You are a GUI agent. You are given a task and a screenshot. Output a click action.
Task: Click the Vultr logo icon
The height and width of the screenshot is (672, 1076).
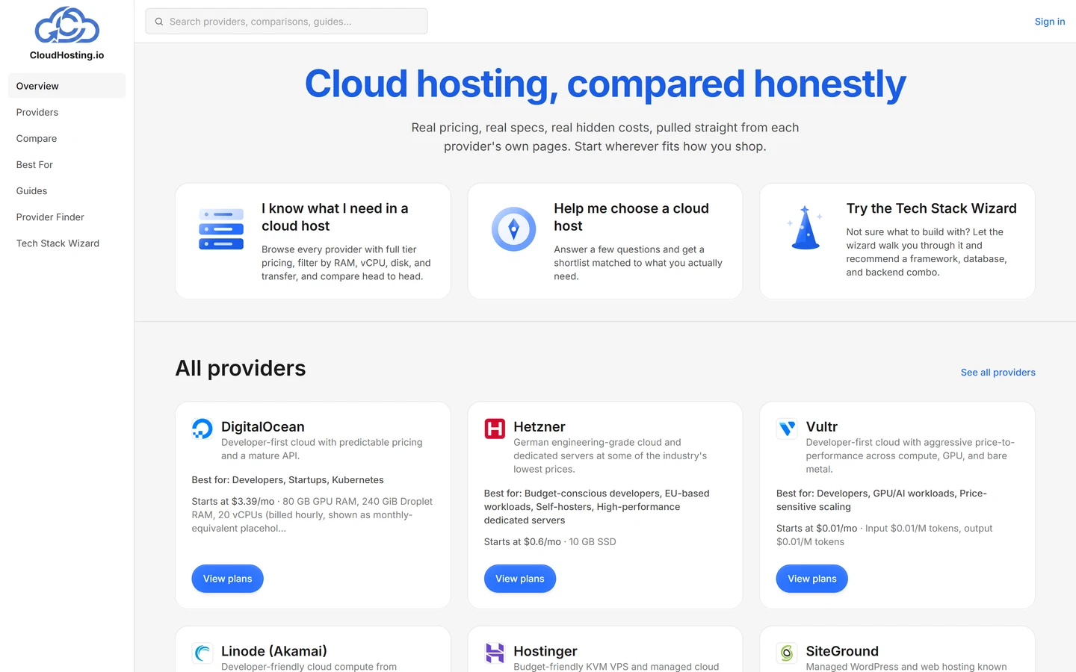coord(787,429)
